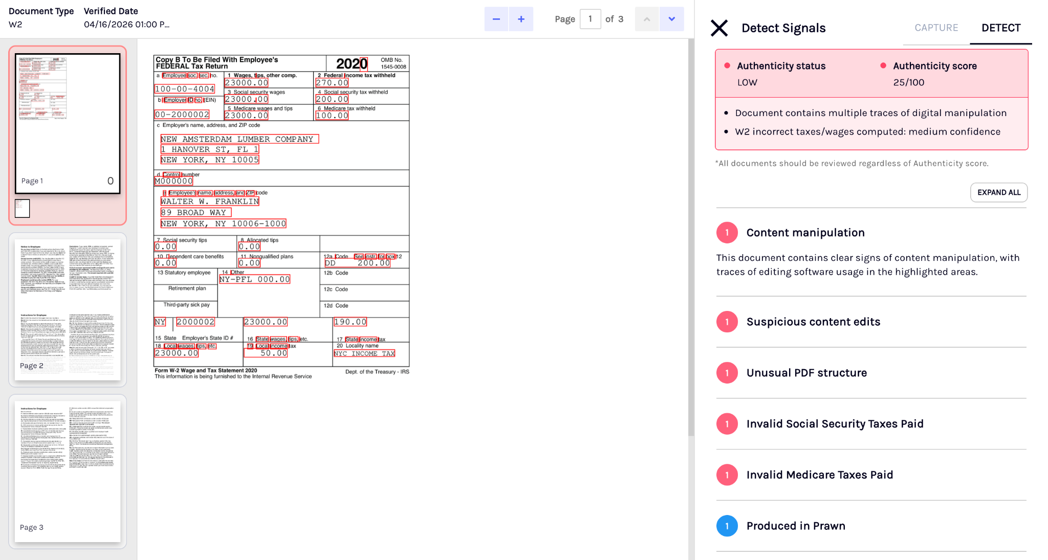This screenshot has width=1048, height=560.
Task: Switch to the CAPTURE tab
Action: point(936,28)
